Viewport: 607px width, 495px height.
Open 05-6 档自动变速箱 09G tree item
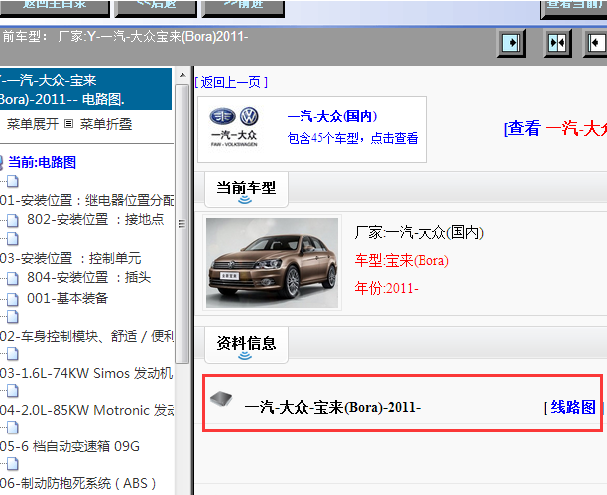point(69,446)
